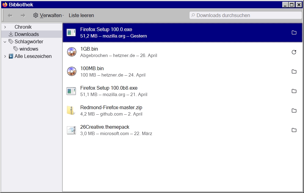Image resolution: width=304 pixels, height=193 pixels.
Task: Select Alle Lesezeichen in the sidebar
Action: [x=33, y=56]
